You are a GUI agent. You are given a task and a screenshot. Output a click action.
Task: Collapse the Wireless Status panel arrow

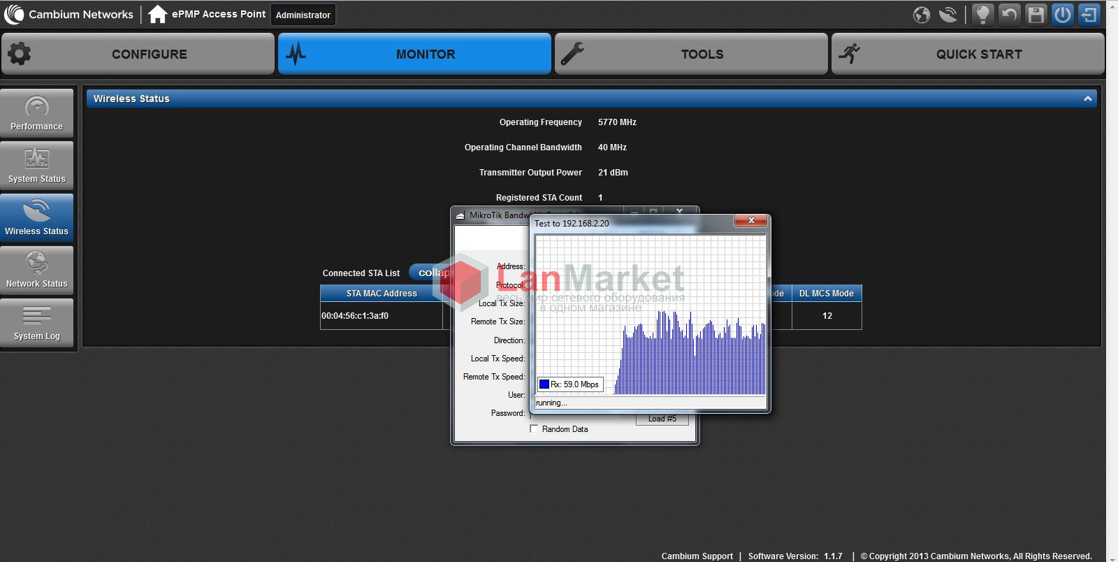point(1087,99)
